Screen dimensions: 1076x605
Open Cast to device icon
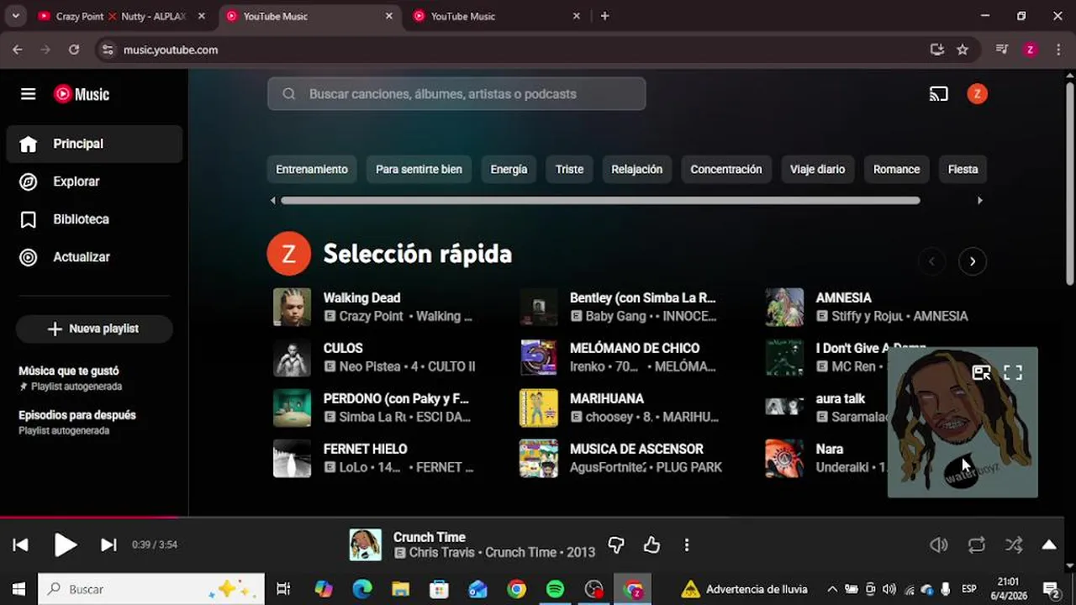pos(939,94)
